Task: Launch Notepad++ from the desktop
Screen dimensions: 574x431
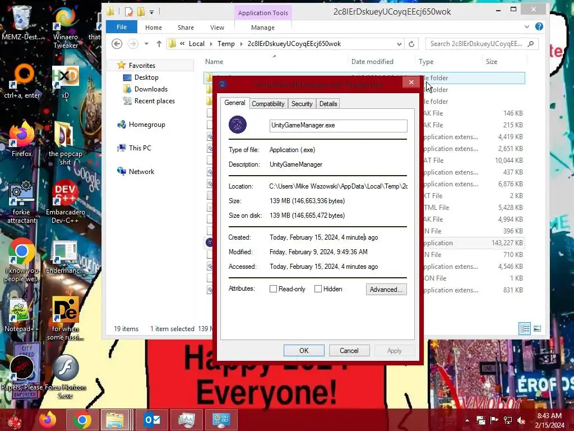Action: (21, 315)
